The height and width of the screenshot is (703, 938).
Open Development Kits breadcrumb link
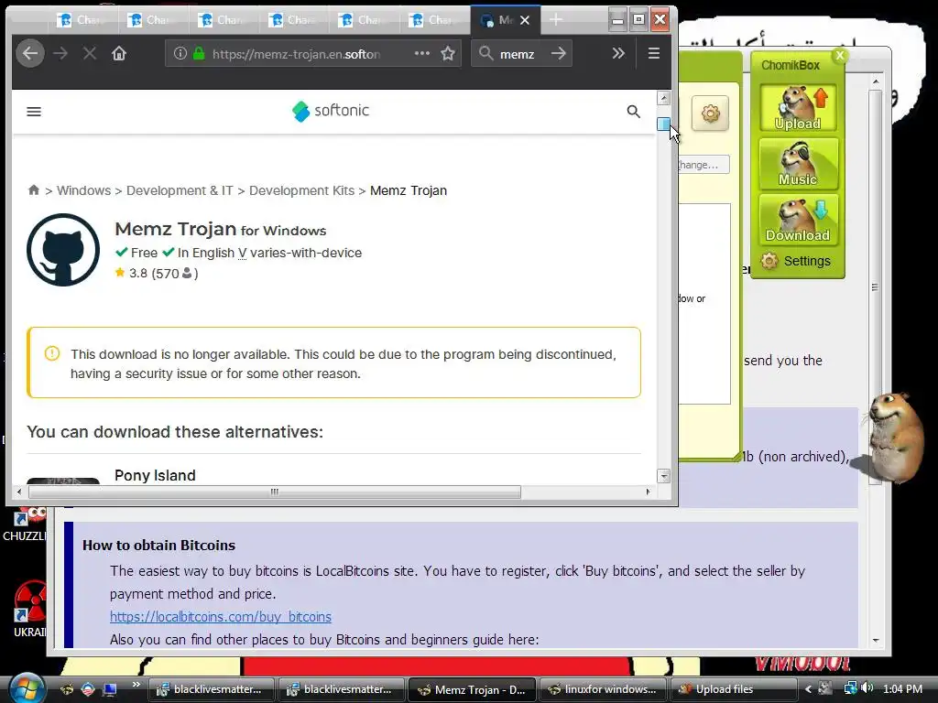click(301, 190)
